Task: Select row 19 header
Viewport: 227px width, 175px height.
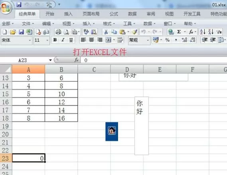Action: 6,126
